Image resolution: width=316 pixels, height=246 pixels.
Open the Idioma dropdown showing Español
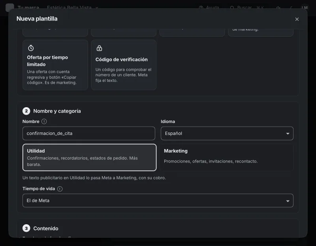[227, 133]
